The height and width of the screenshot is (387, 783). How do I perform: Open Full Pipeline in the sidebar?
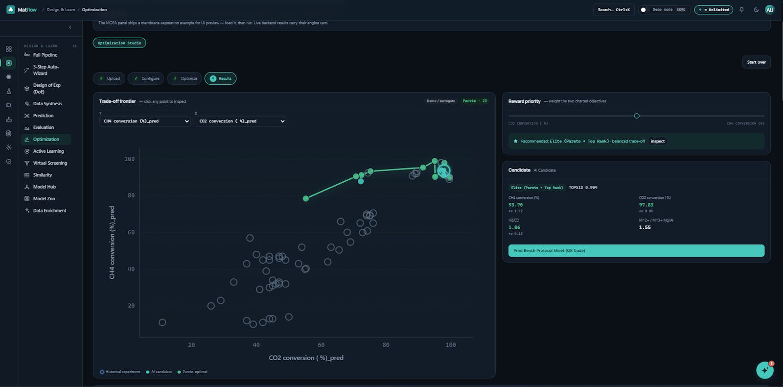point(46,55)
